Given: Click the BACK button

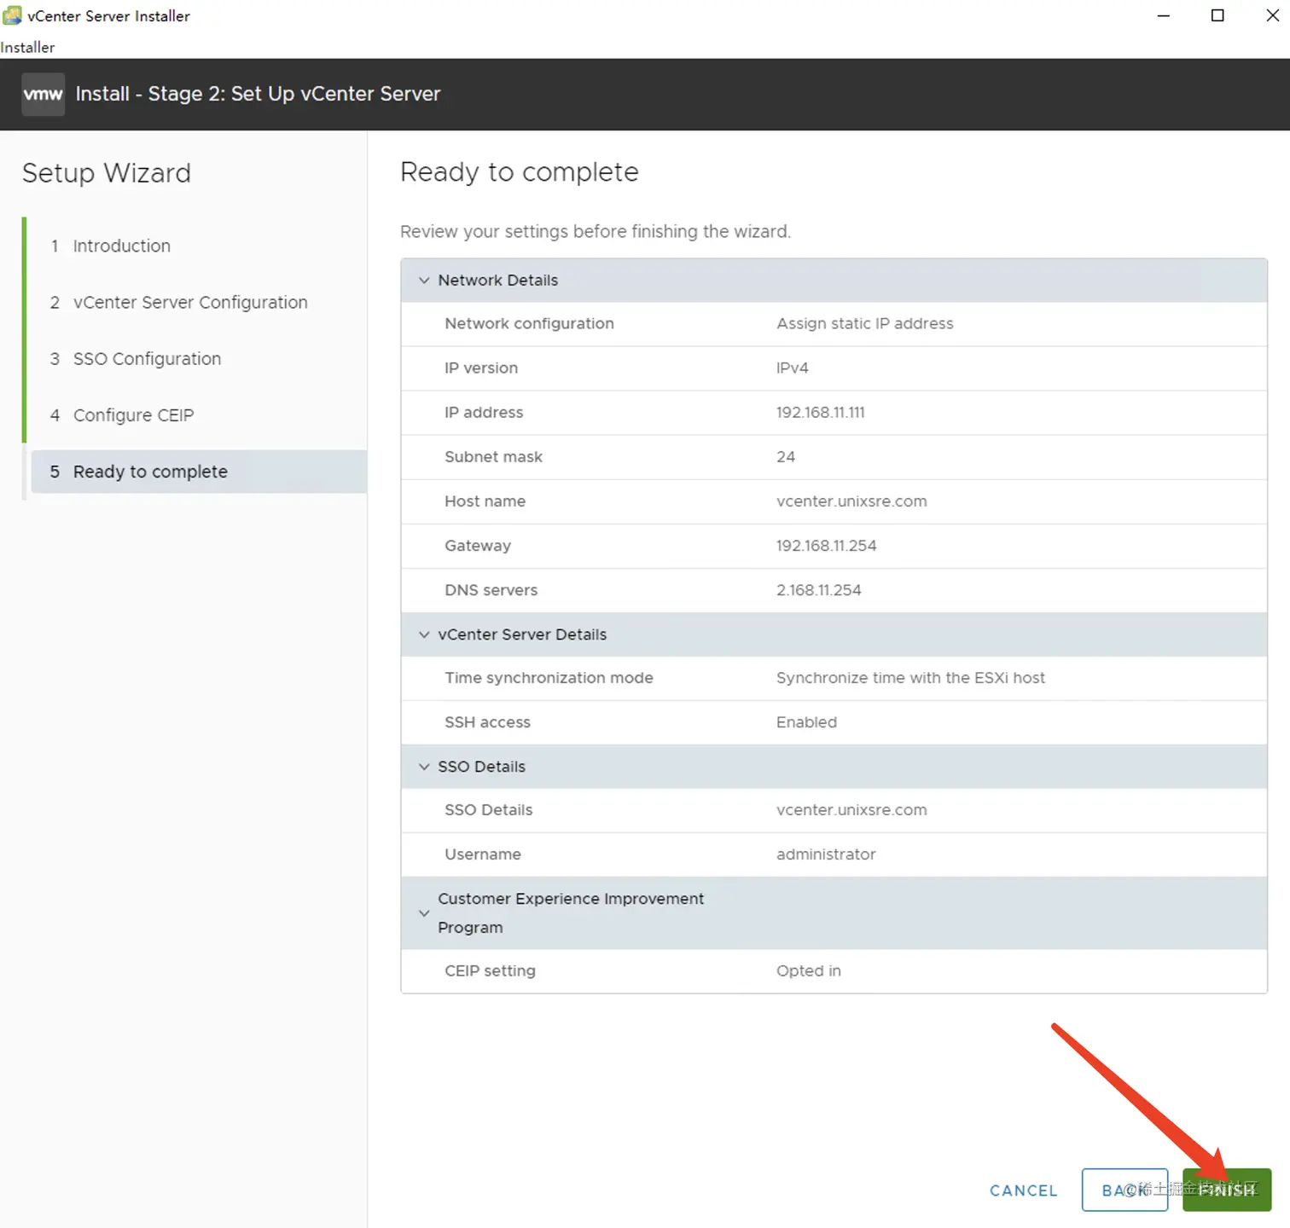Looking at the screenshot, I should pyautogui.click(x=1124, y=1190).
